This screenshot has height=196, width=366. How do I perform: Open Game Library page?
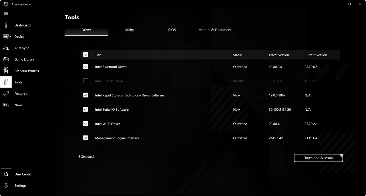coord(24,59)
